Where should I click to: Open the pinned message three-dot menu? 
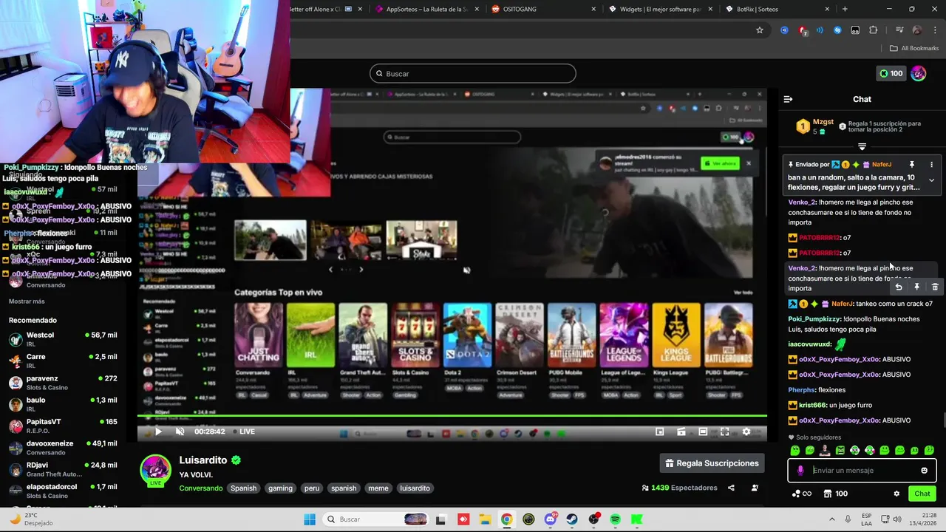tap(931, 164)
